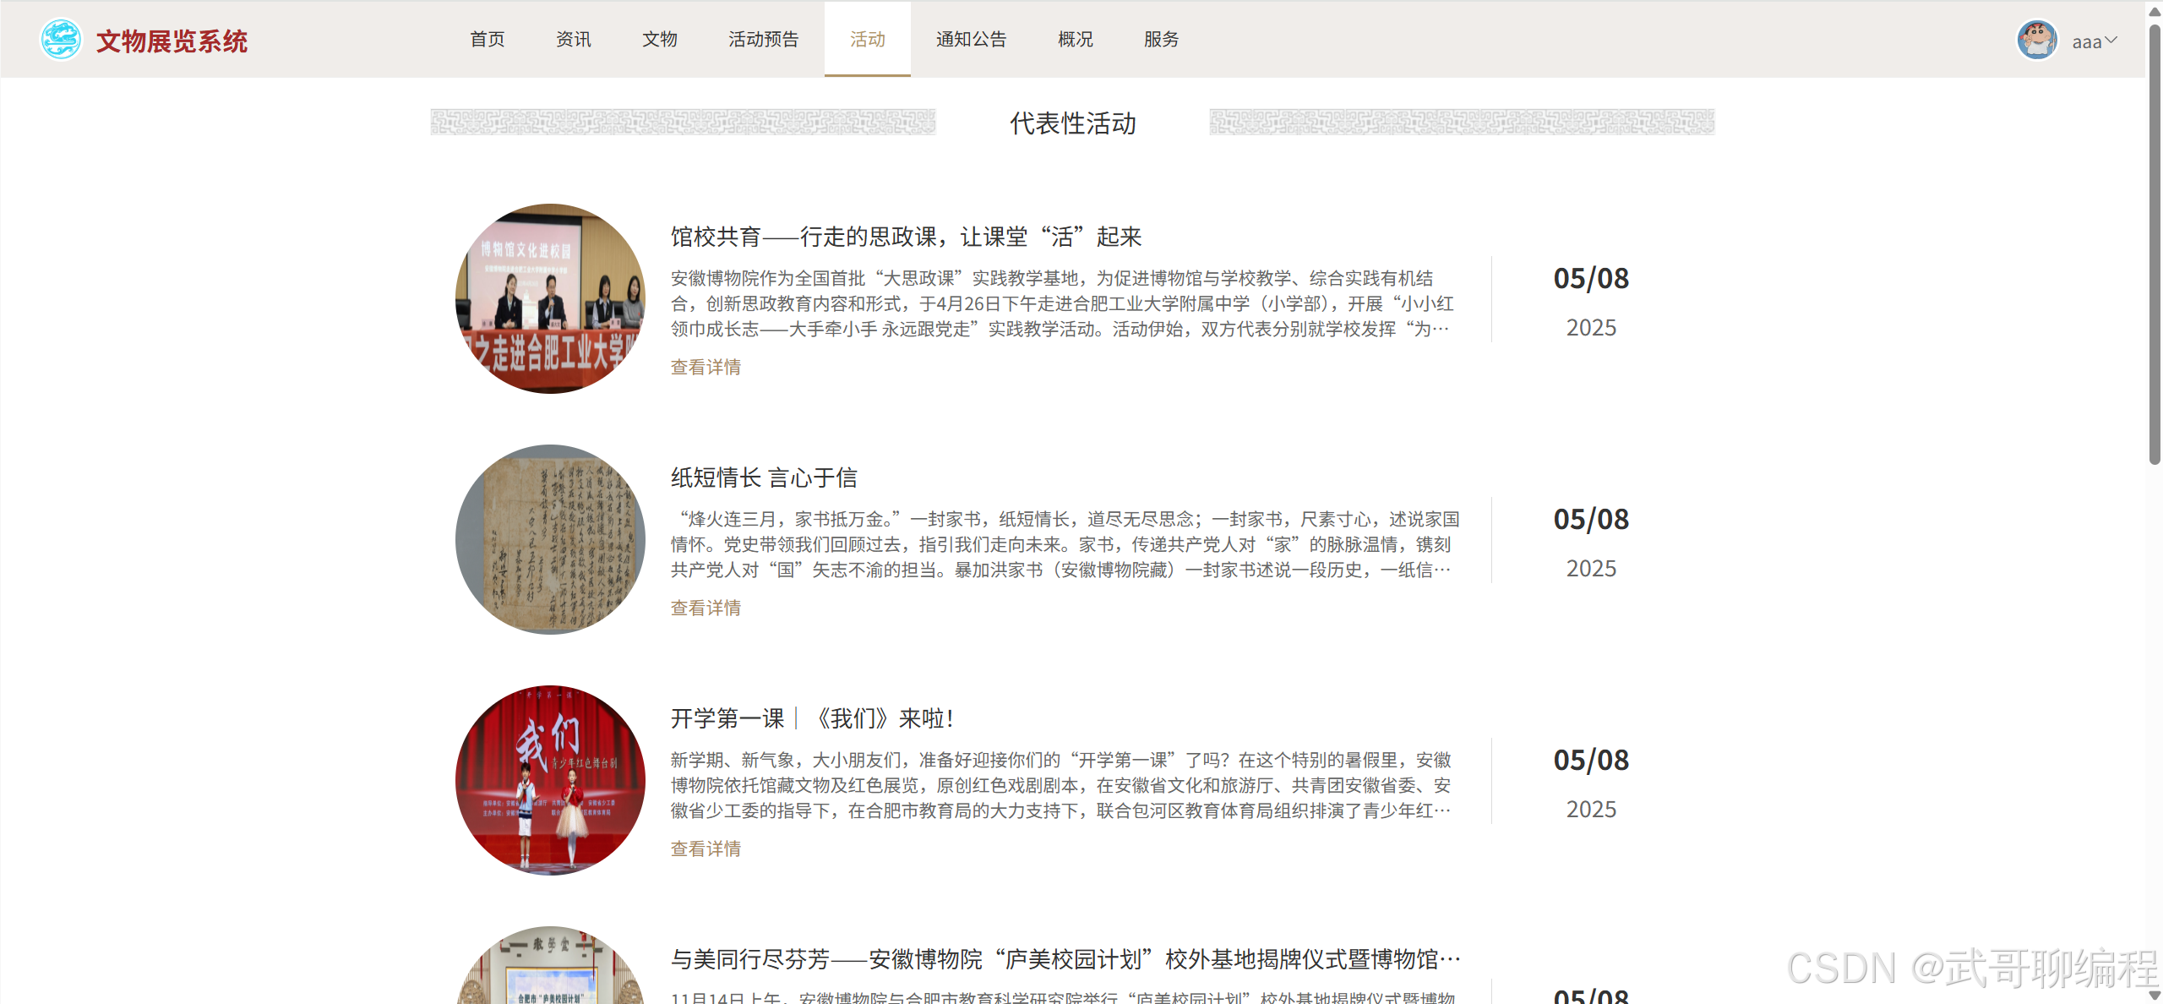Expand the aaa user dropdown arrow
Viewport: 2163px width, 1004px height.
2111,40
